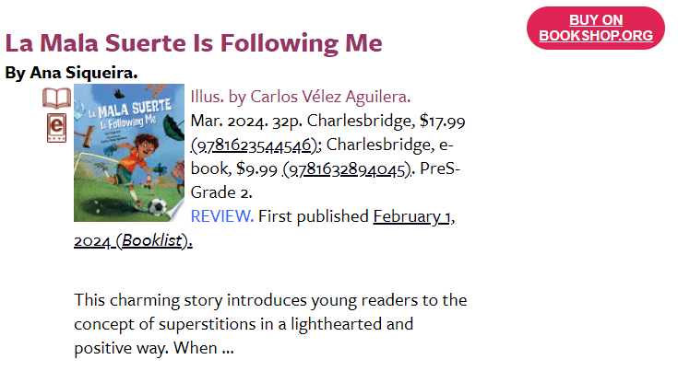Click the e-book format icon
The width and height of the screenshot is (678, 371).
(x=56, y=128)
